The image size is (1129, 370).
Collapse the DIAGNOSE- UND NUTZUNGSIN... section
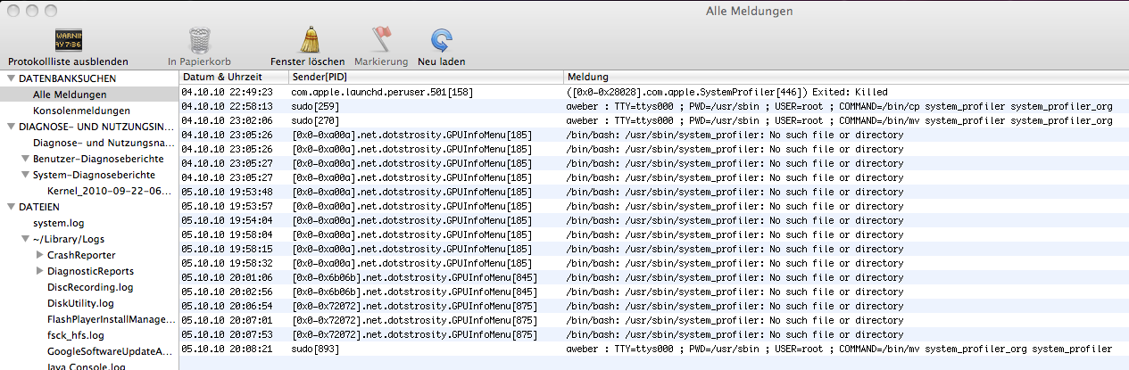pyautogui.click(x=11, y=127)
